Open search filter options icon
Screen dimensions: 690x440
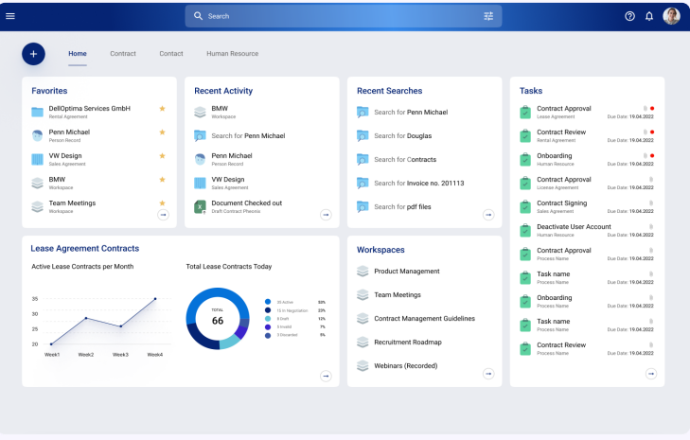488,16
